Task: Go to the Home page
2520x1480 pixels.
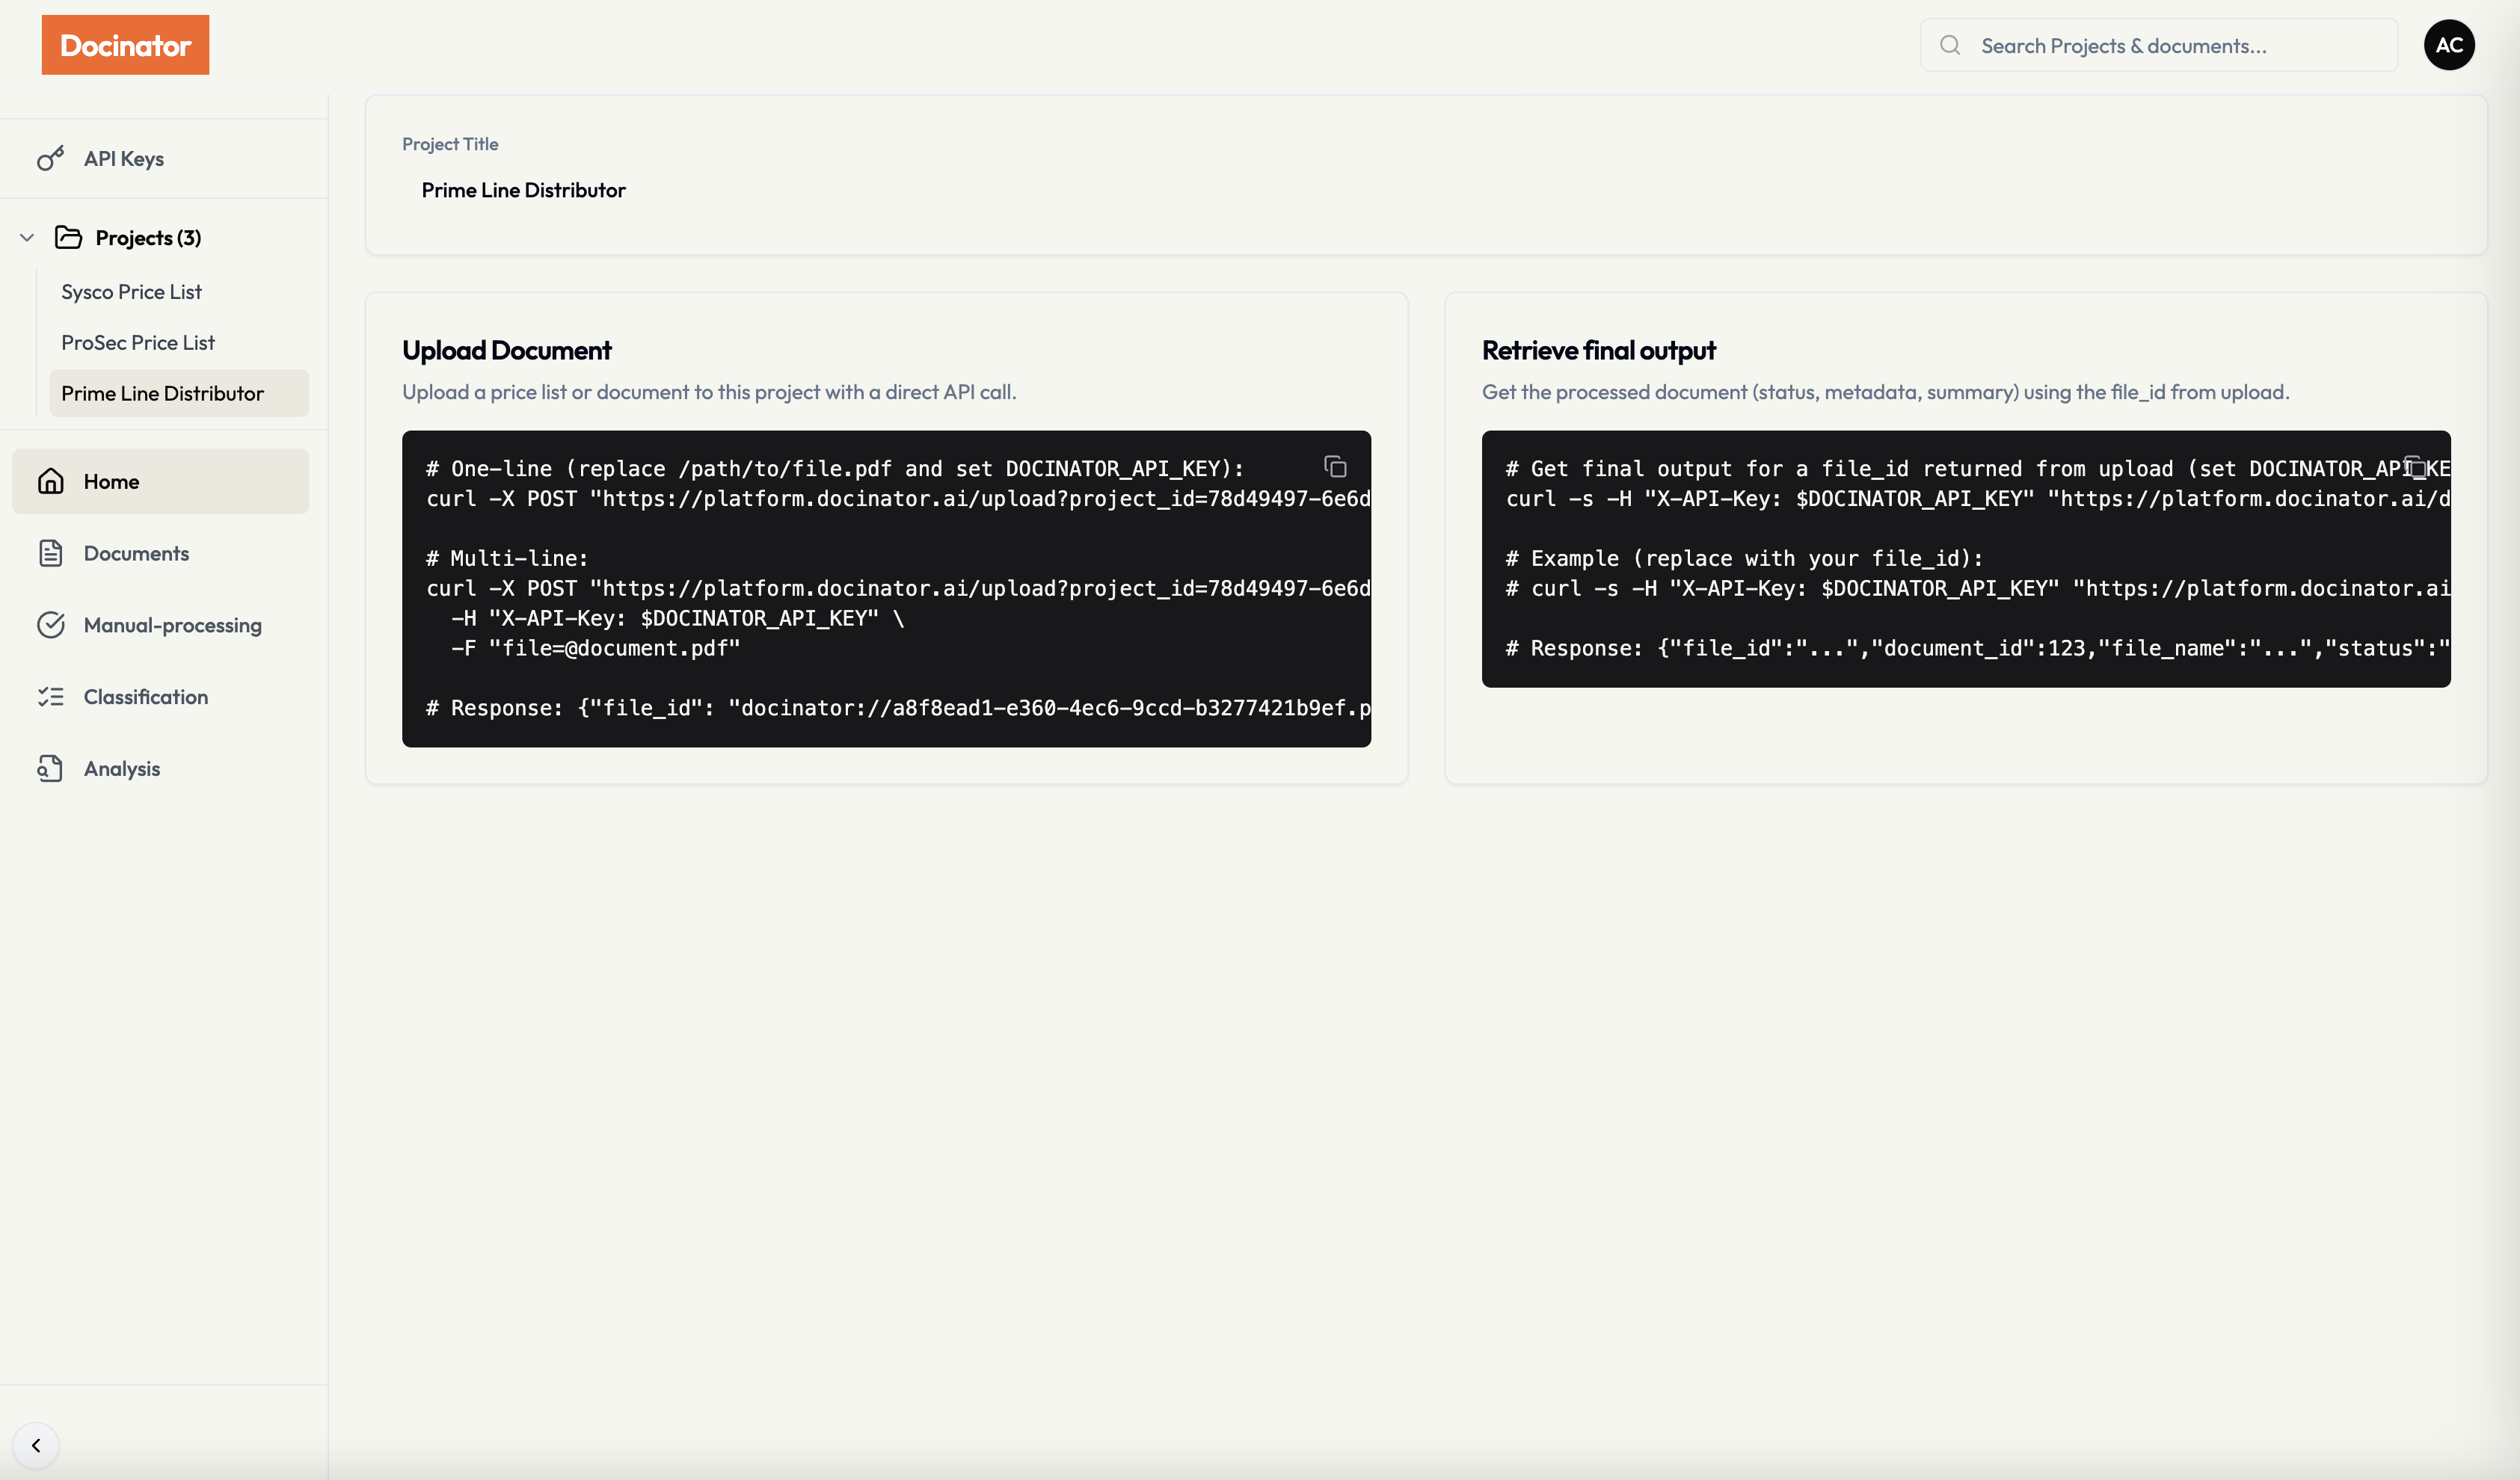Action: pyautogui.click(x=111, y=481)
